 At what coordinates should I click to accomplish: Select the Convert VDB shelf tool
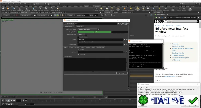[x=58, y=9]
